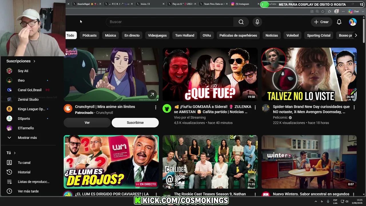366x206 pixels.
Task: Open the Crunchyroll Mira anime sin límites title
Action: (x=105, y=107)
